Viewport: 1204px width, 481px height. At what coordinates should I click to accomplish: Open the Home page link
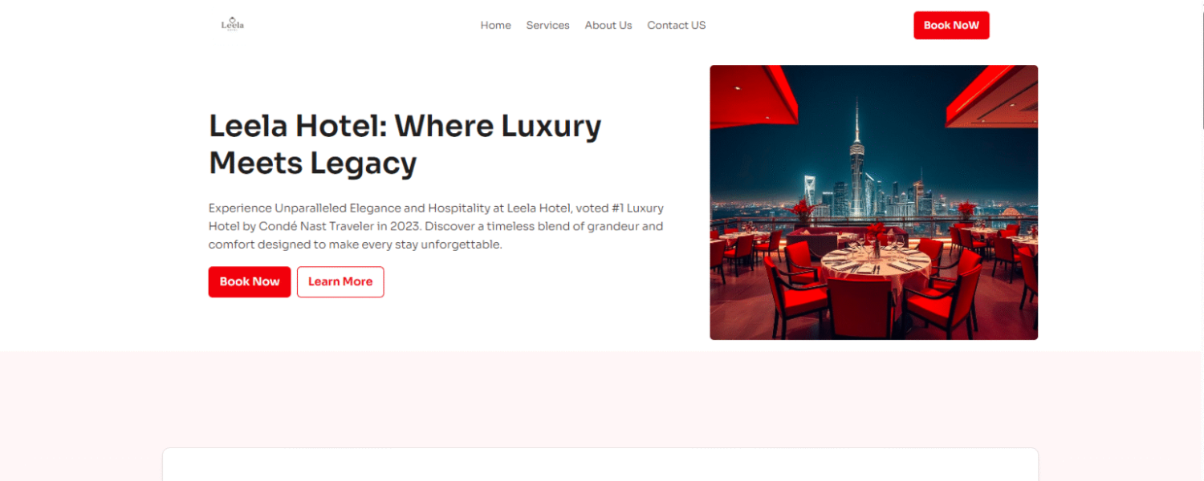tap(495, 26)
